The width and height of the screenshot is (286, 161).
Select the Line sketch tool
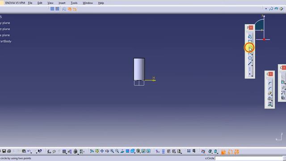click(x=249, y=64)
